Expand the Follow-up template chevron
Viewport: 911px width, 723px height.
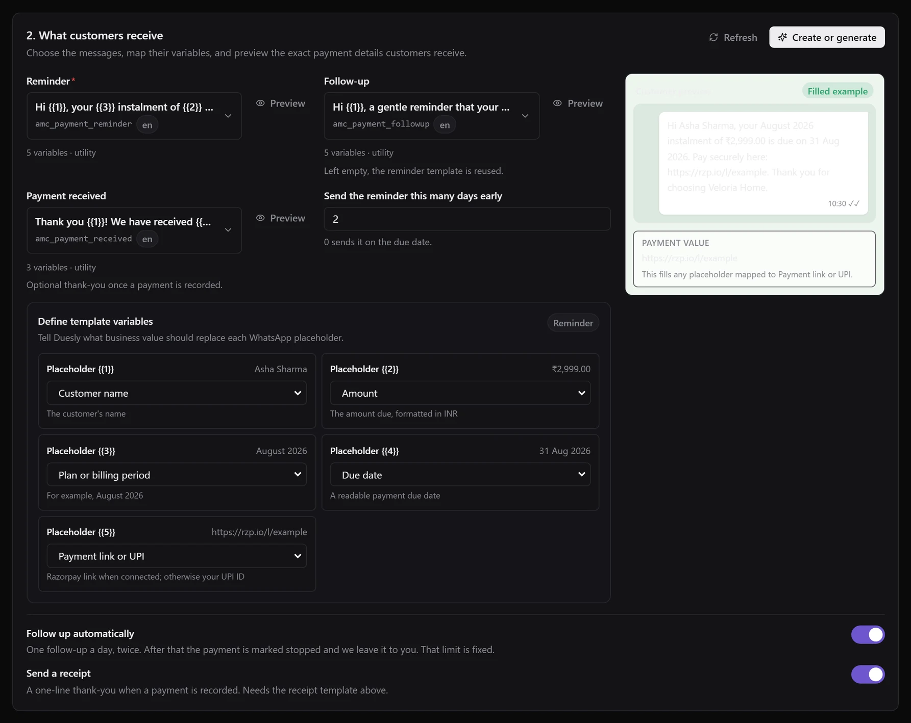pyautogui.click(x=525, y=116)
